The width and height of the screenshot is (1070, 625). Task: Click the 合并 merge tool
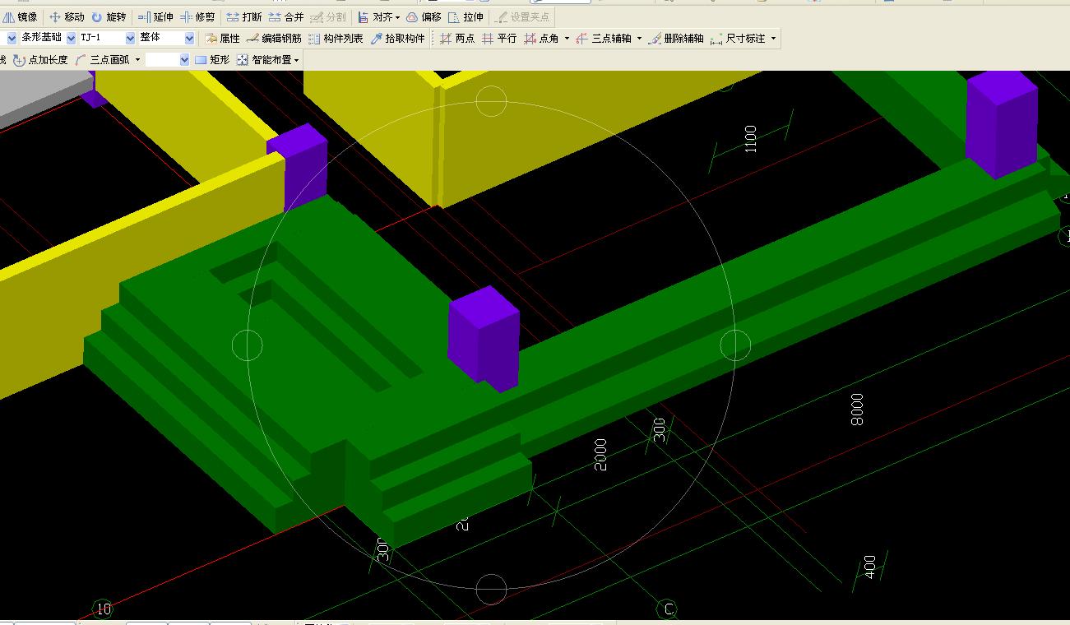(286, 16)
